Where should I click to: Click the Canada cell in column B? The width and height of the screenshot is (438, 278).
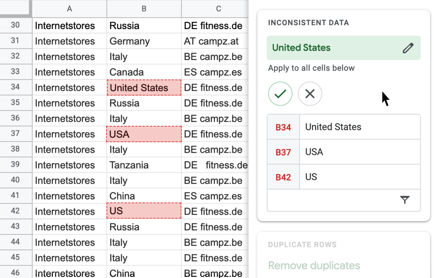click(144, 72)
